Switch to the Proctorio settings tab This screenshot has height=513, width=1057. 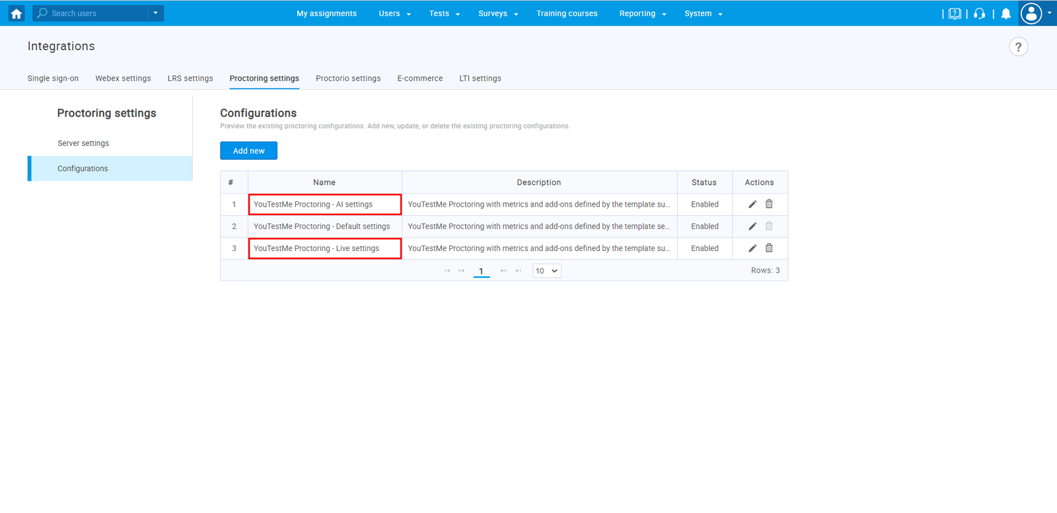tap(348, 79)
